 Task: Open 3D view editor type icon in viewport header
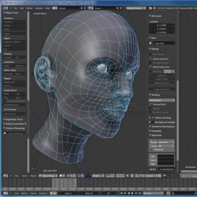point(6,176)
